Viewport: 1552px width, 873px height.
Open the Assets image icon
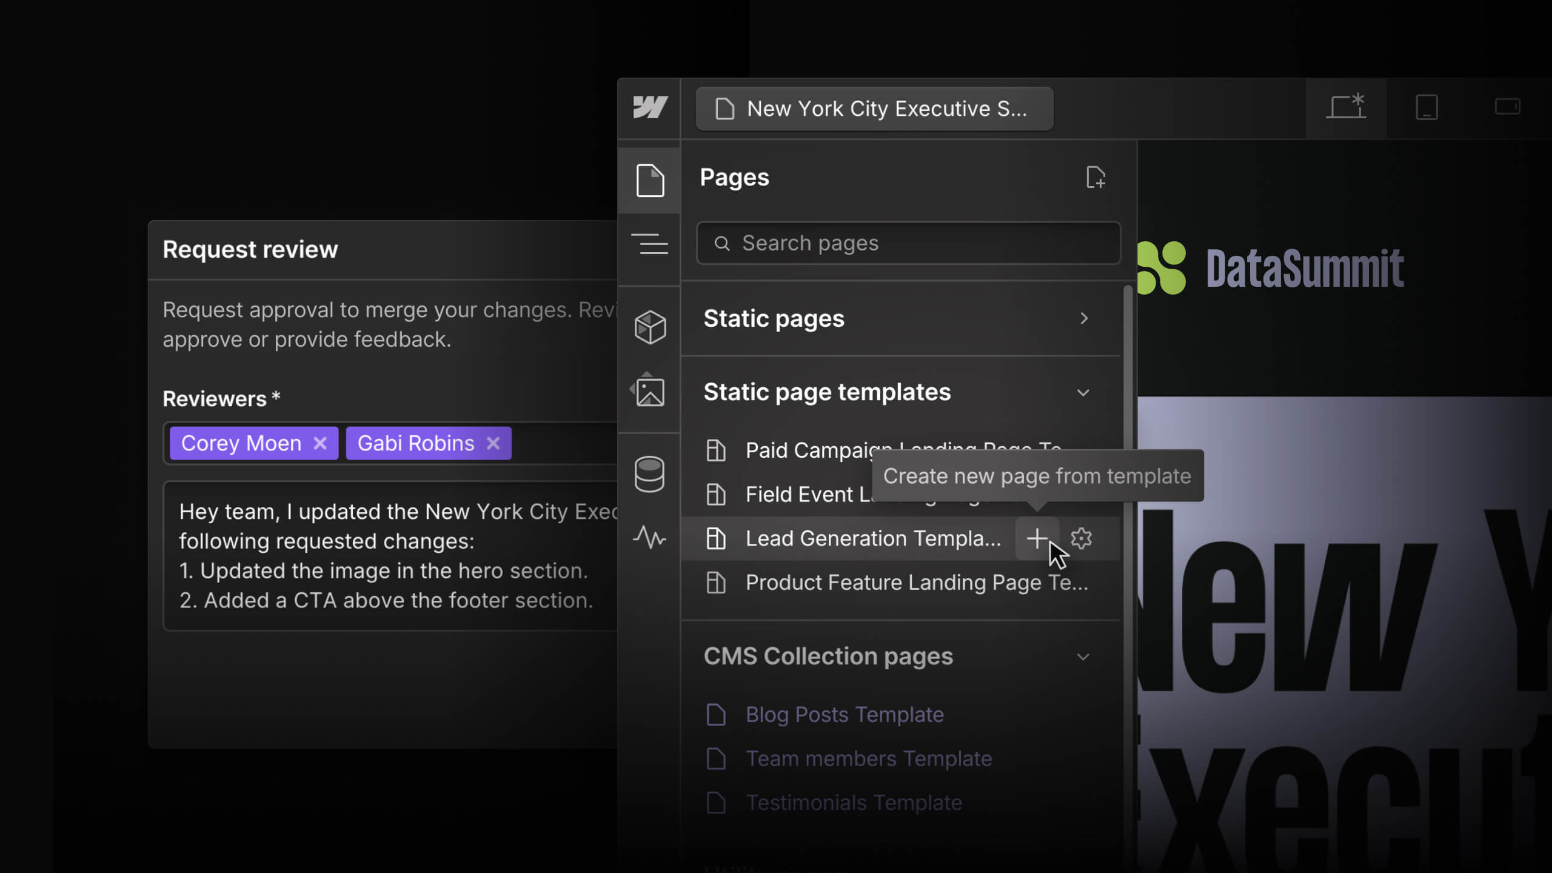tap(649, 391)
